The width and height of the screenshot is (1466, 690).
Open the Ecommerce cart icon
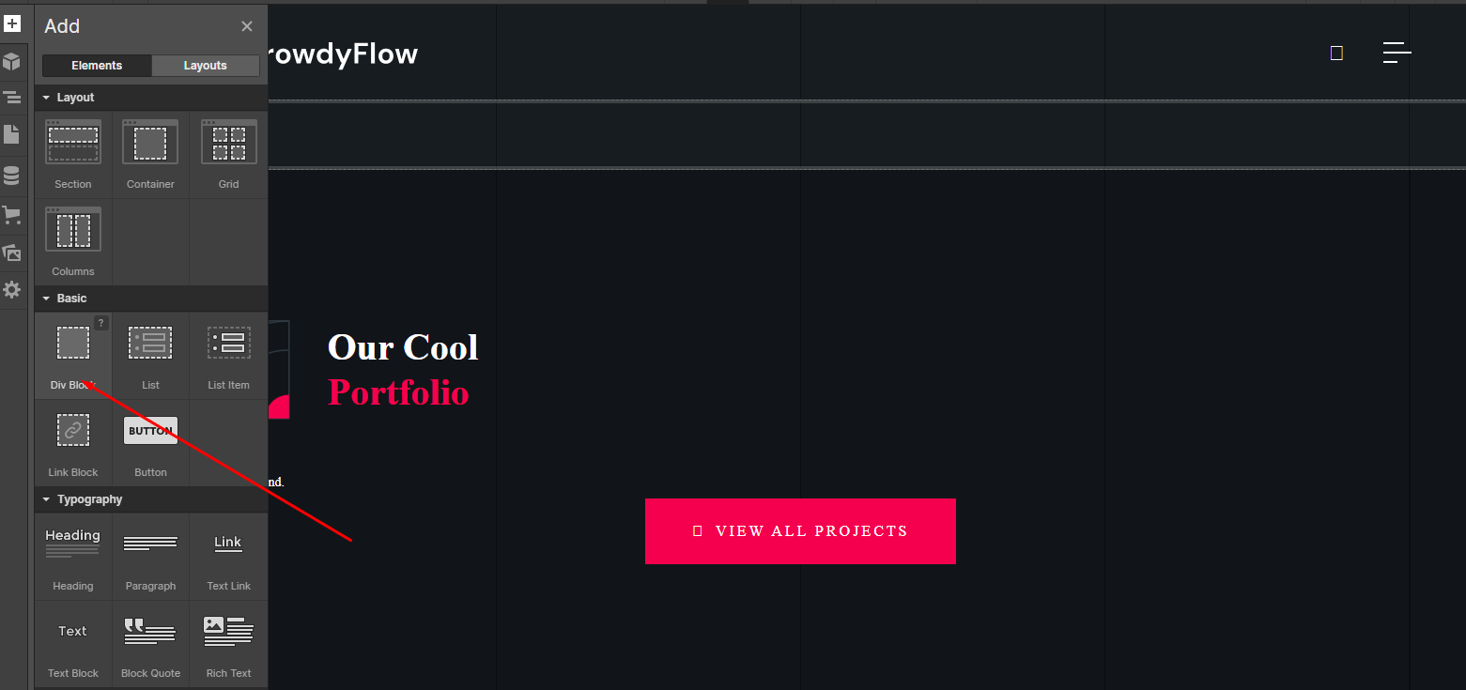point(12,215)
